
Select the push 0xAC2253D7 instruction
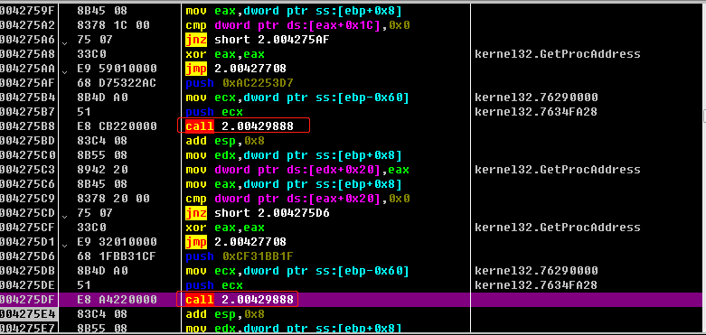(240, 83)
